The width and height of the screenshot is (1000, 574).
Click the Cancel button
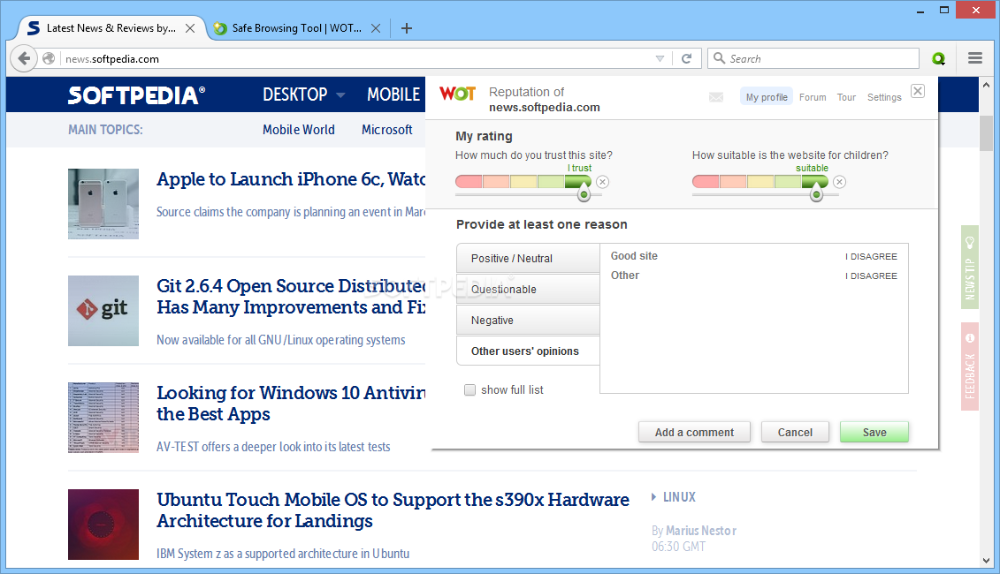point(795,432)
